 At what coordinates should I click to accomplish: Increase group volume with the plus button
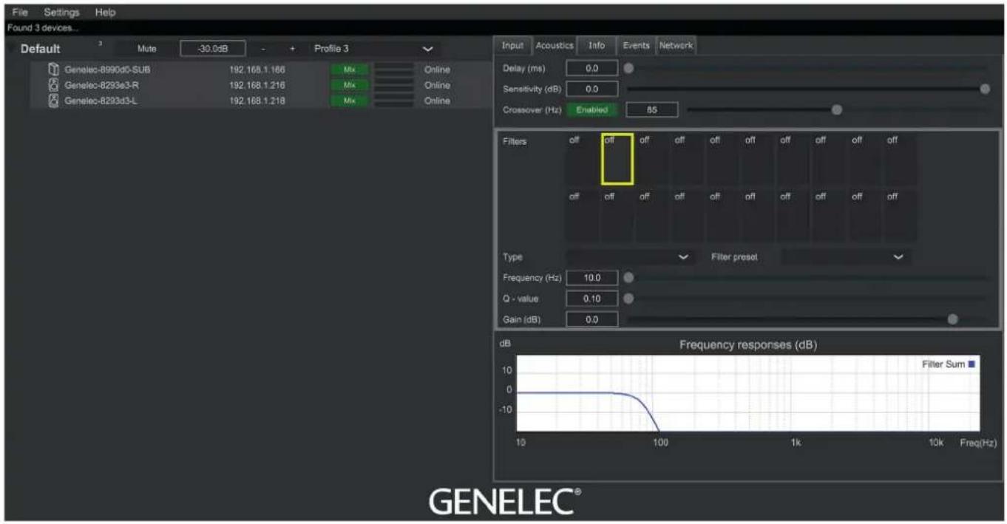tap(293, 49)
